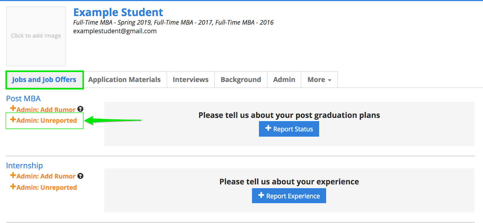This screenshot has width=483, height=223.
Task: Click the help icon beside Internship Add Rumor
Action: tap(80, 176)
